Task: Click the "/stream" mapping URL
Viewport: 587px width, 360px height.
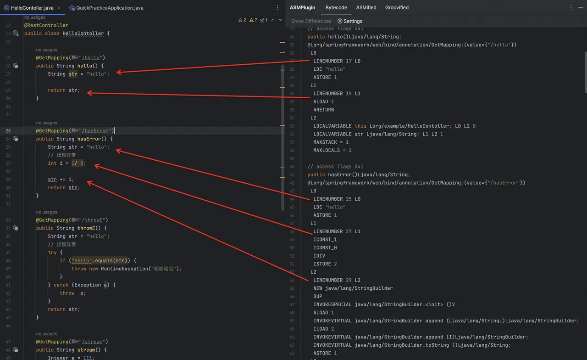Action: [x=92, y=342]
